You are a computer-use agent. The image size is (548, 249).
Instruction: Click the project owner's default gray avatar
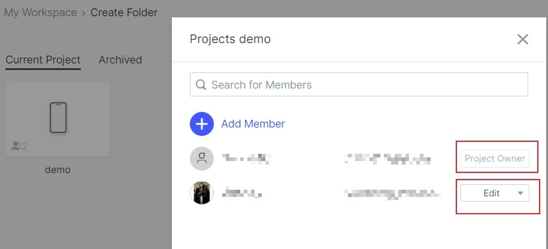point(202,159)
